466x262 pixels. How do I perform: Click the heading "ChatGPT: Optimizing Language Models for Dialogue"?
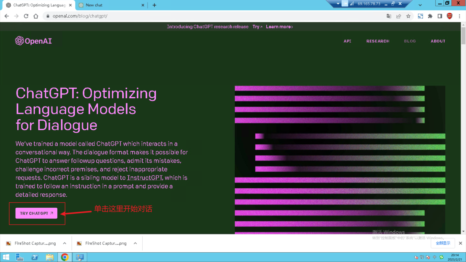click(86, 109)
